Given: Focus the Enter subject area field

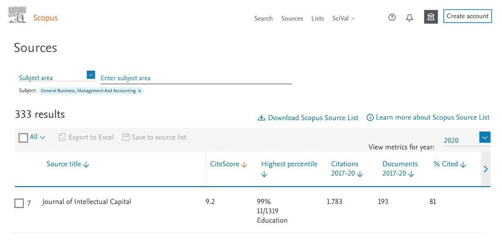Looking at the screenshot, I should tap(196, 78).
